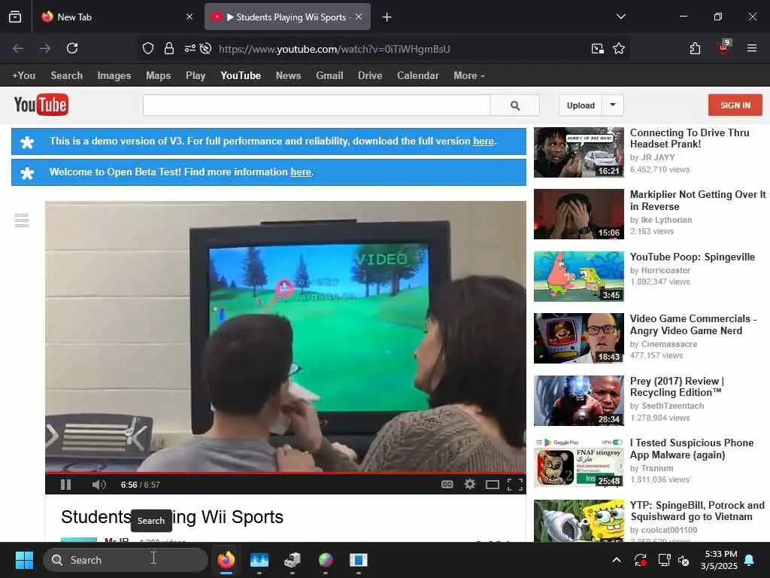Click the YouTube logo
Image resolution: width=770 pixels, height=578 pixels.
(x=41, y=105)
